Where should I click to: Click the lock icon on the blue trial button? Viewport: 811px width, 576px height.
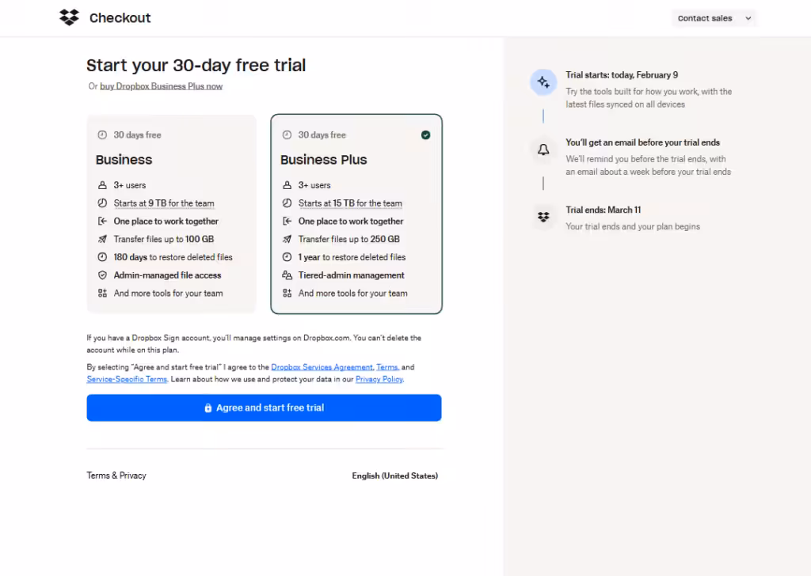point(208,407)
